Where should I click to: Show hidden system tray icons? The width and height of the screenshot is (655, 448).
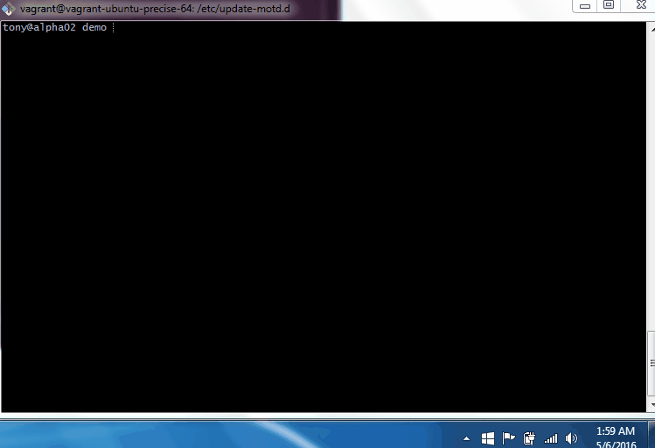467,438
